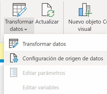Click the blue strip below the yellow bar
107x94 pixels.
pos(2,61)
